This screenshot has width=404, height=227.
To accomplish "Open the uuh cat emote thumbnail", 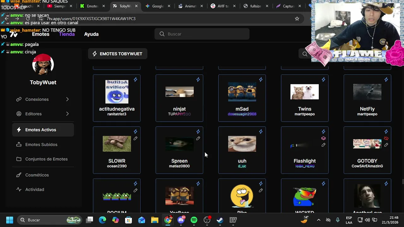I will [x=242, y=144].
